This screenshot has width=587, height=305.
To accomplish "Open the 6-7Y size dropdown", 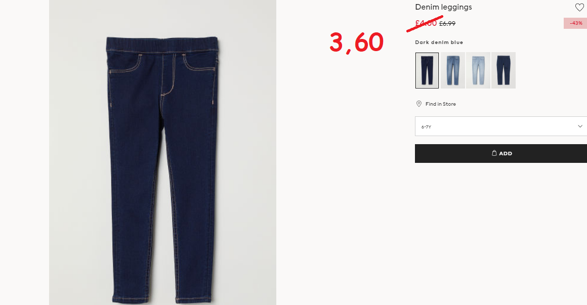I will [x=501, y=126].
